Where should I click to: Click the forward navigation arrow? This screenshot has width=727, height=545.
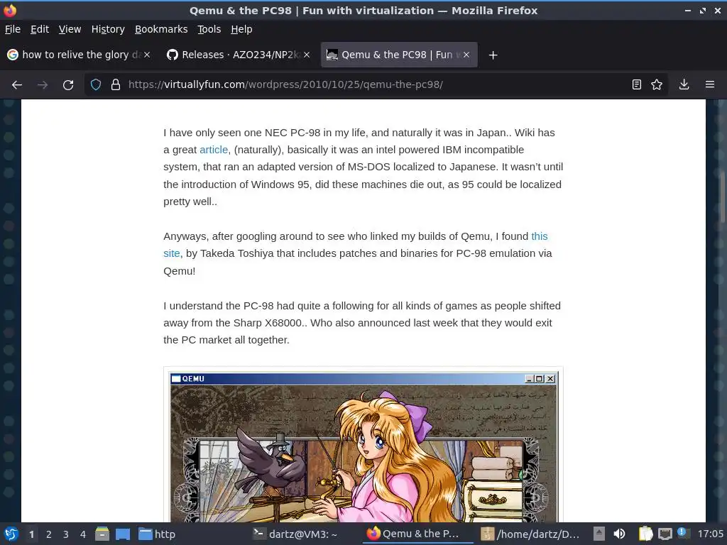pos(43,85)
